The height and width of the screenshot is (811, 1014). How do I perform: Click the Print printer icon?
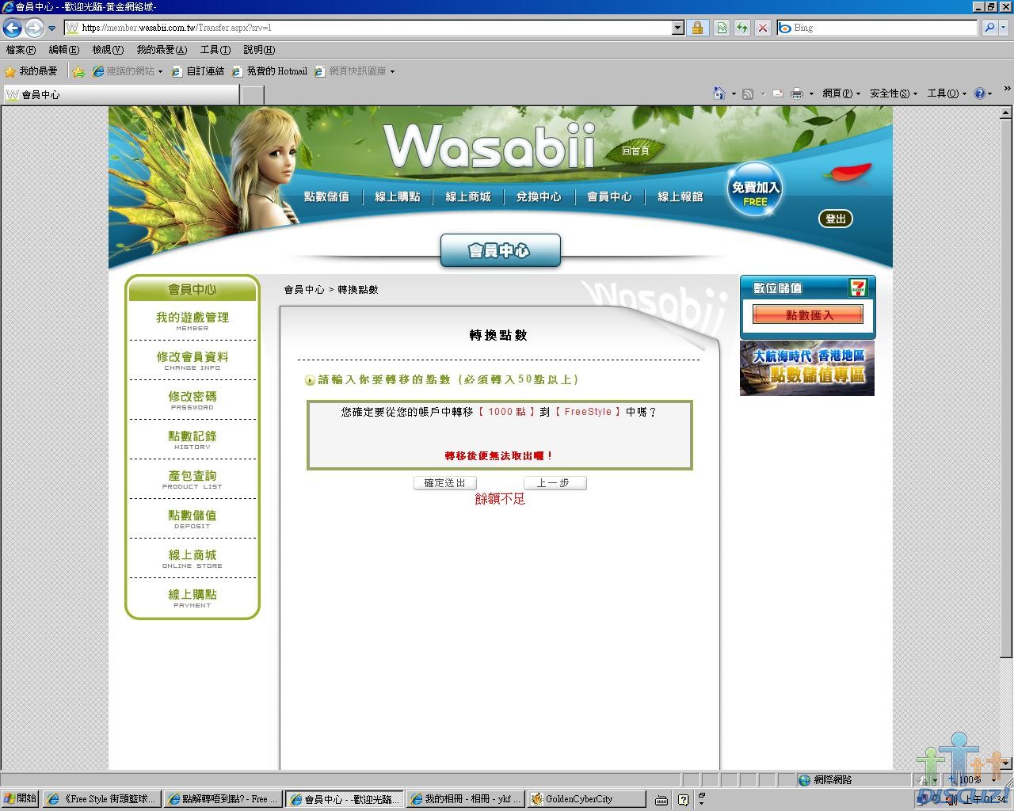coord(797,93)
